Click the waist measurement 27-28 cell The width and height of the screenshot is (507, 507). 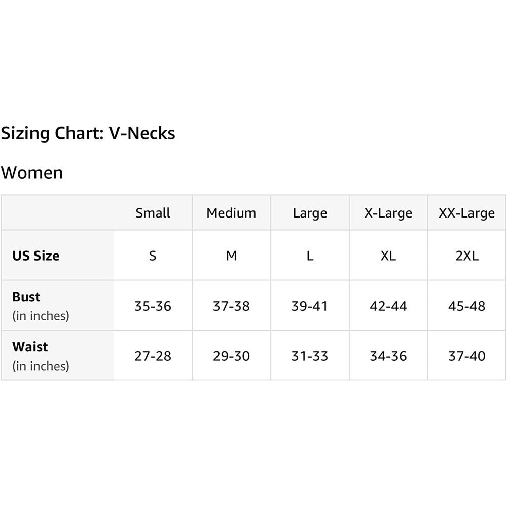pyautogui.click(x=153, y=356)
